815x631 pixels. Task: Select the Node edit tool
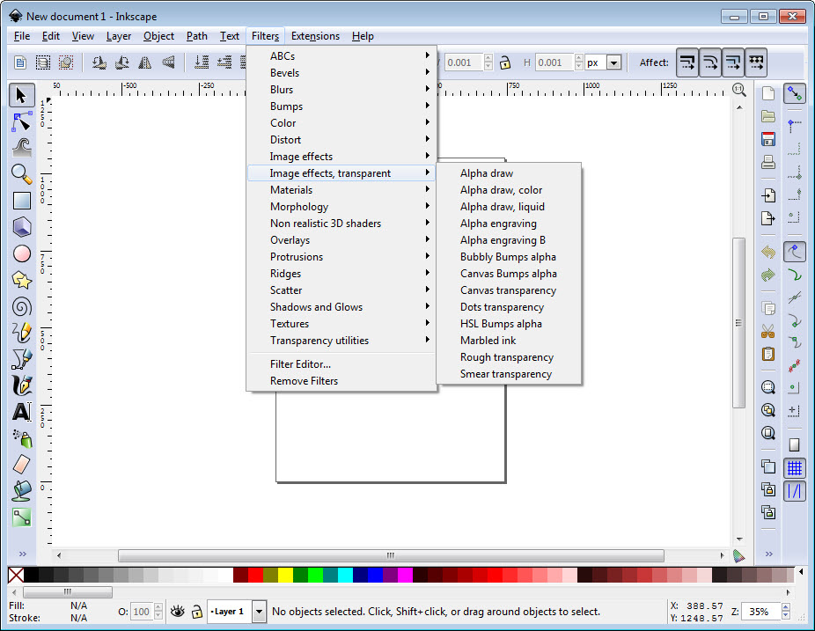click(21, 121)
